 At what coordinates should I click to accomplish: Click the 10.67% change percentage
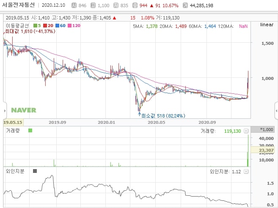[170, 5]
